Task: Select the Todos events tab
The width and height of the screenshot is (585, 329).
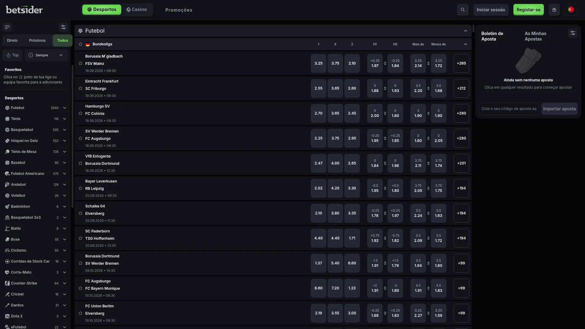Action: (62, 41)
